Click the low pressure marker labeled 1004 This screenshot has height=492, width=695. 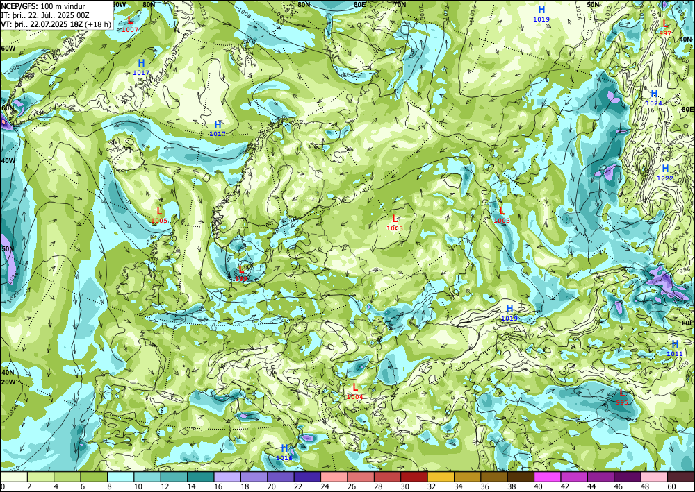[x=354, y=391]
